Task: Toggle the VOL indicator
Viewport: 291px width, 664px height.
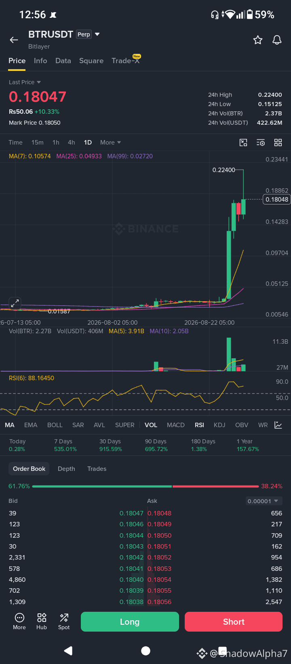Action: tap(151, 425)
